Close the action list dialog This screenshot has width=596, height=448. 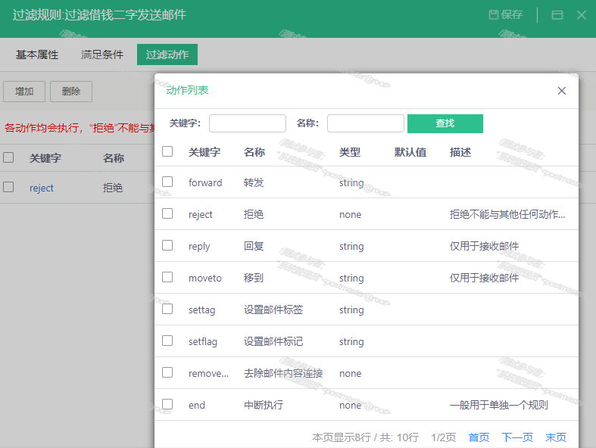click(561, 91)
